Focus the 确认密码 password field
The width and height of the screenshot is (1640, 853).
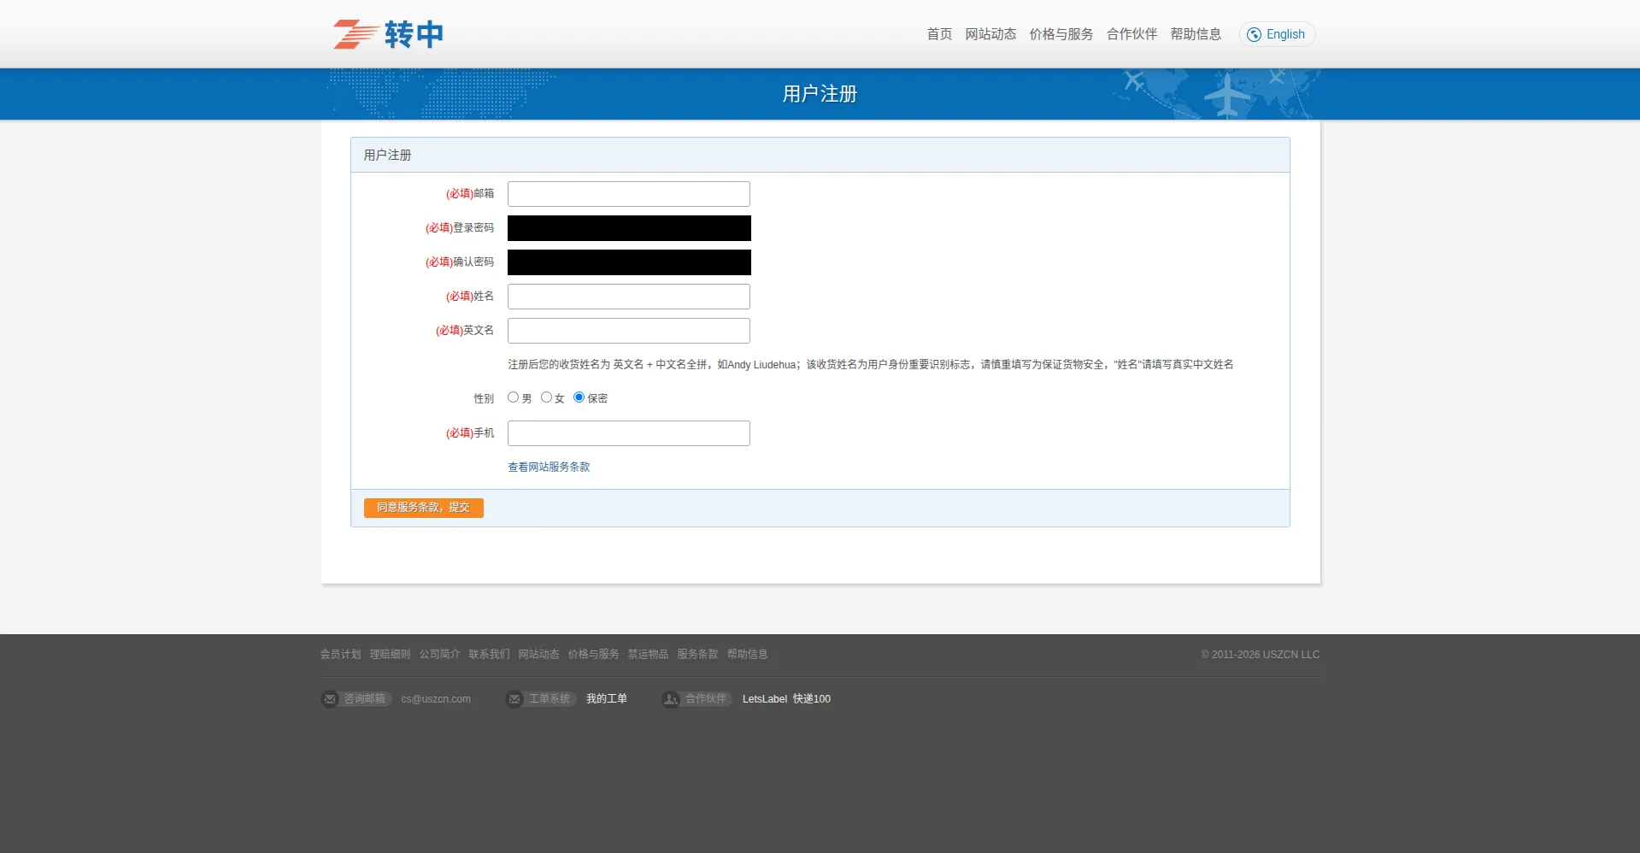pyautogui.click(x=629, y=262)
